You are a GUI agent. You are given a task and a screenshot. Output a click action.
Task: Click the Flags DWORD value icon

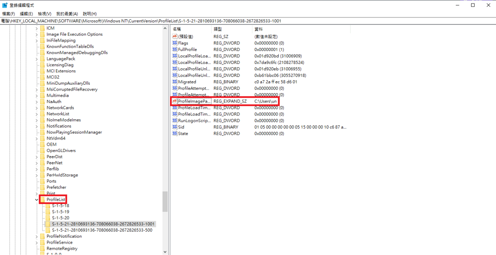click(x=175, y=43)
